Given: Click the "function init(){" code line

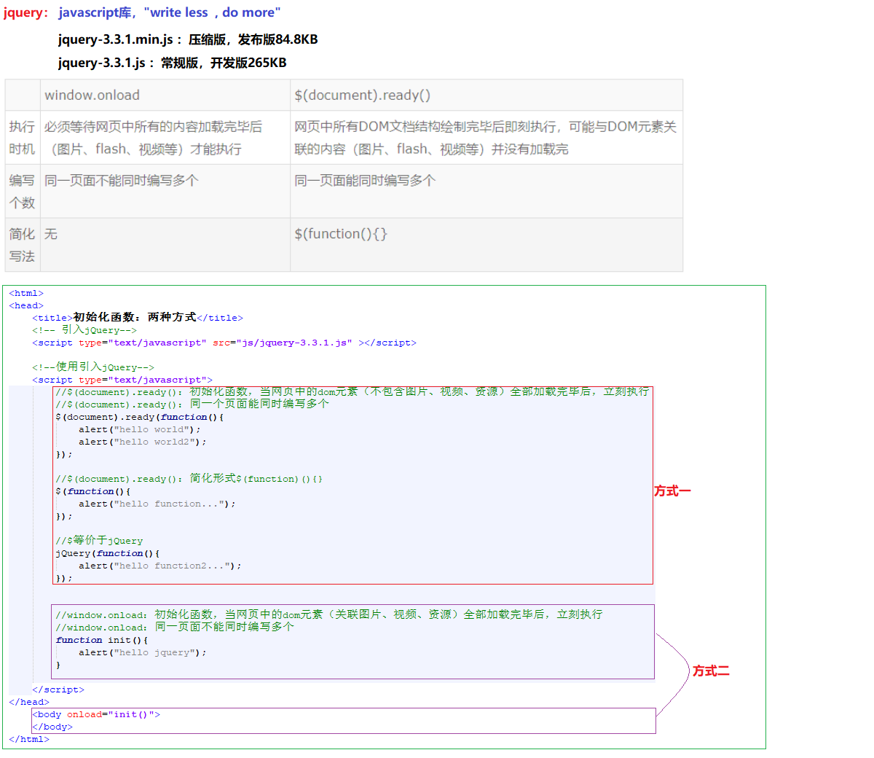Looking at the screenshot, I should (x=102, y=640).
